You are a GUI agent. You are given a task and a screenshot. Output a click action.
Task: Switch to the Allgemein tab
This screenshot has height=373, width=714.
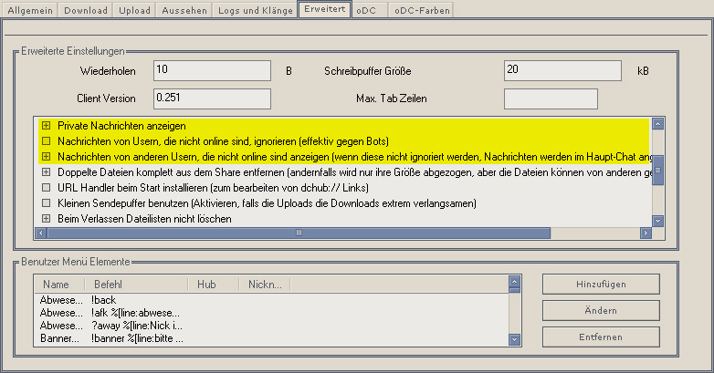point(30,10)
